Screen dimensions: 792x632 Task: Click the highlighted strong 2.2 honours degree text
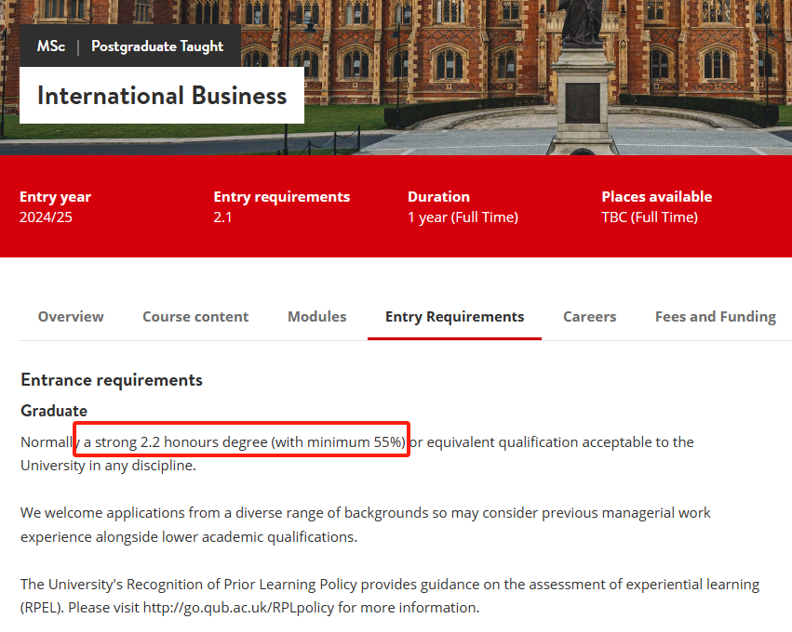(x=244, y=442)
